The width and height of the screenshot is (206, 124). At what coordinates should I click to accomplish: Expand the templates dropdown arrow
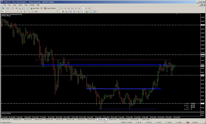pyautogui.click(x=96, y=12)
